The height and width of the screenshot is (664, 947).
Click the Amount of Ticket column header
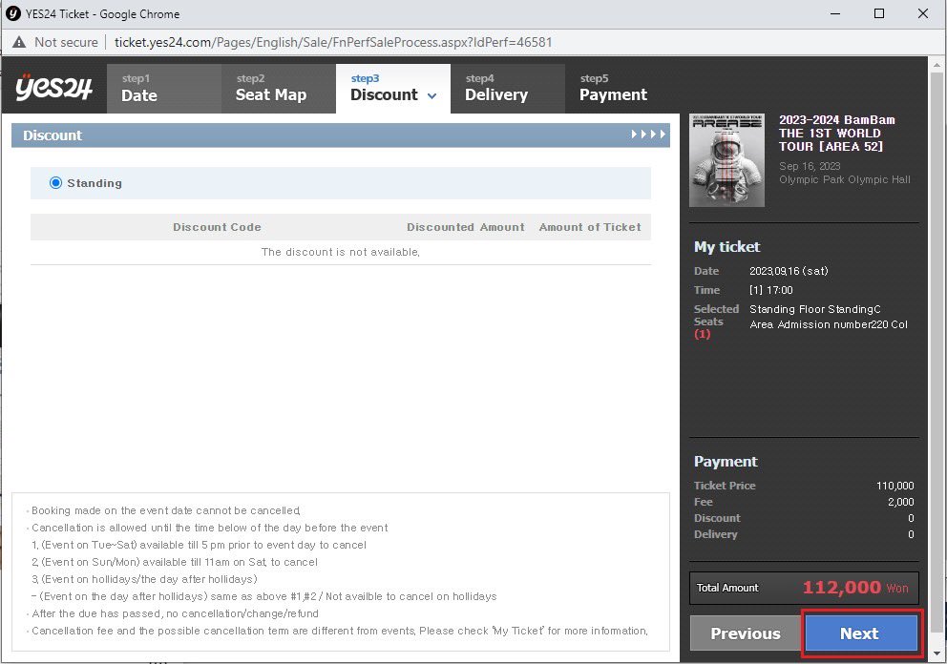[590, 227]
